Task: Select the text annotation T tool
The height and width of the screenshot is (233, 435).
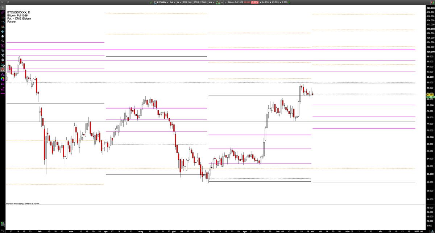Action: tap(3, 46)
